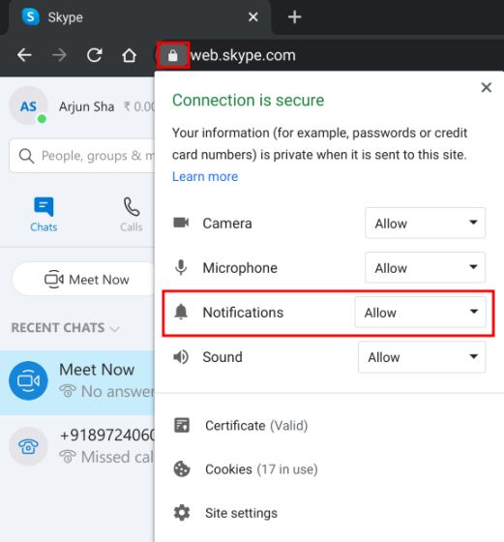Click the Notifications permission label
The height and width of the screenshot is (542, 504).
tap(243, 313)
